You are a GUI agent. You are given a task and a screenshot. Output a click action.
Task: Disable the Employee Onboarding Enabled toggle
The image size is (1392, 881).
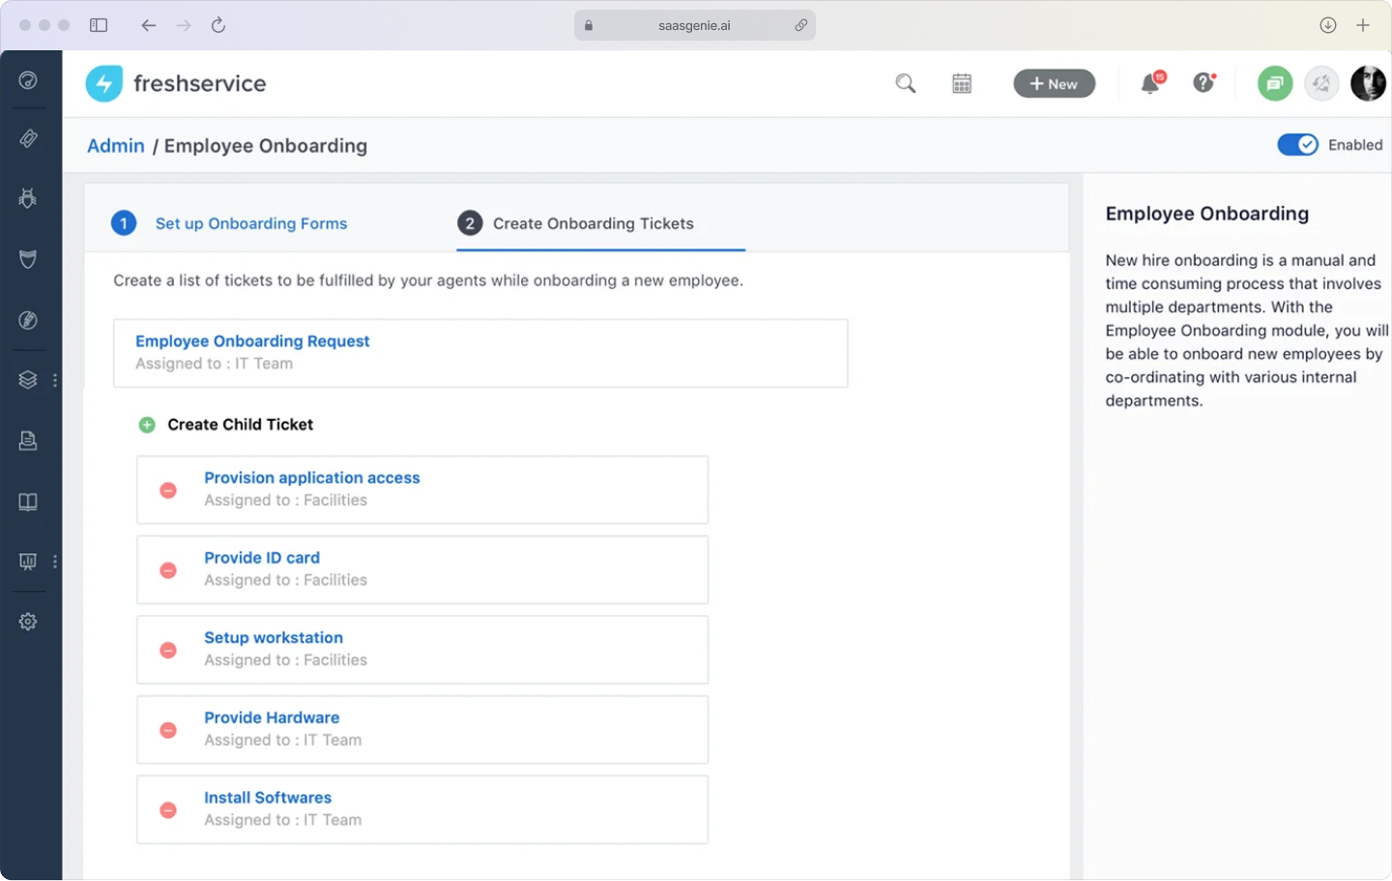click(x=1297, y=144)
